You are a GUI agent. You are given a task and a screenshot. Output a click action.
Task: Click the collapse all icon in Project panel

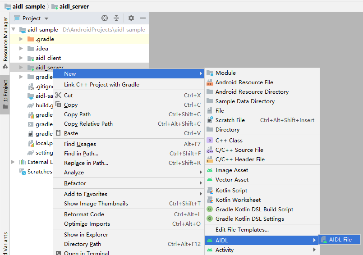point(116,18)
